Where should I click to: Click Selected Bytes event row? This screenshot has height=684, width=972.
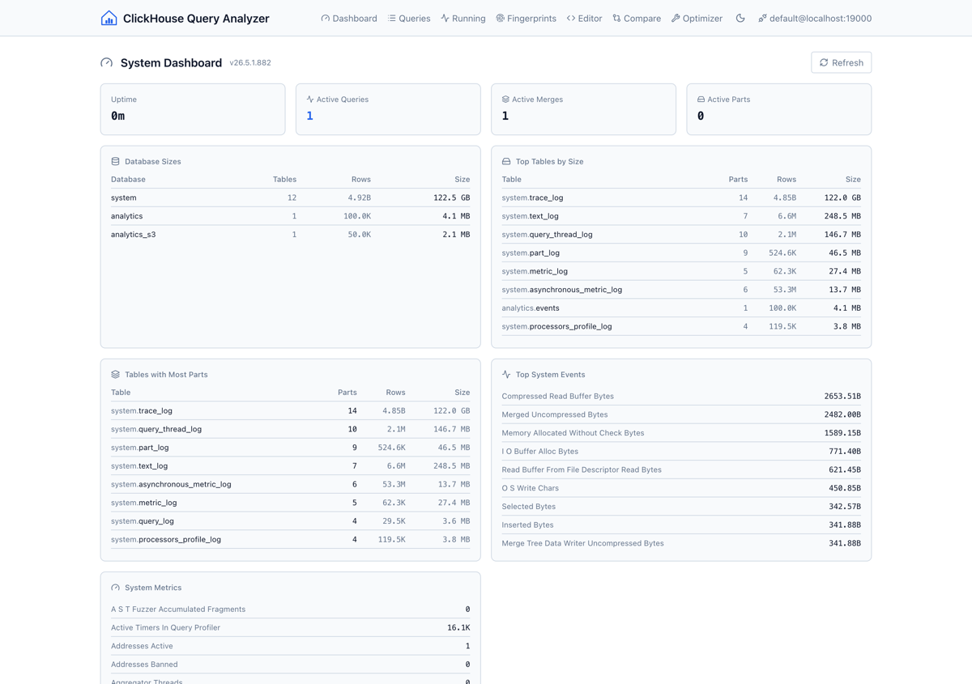pyautogui.click(x=681, y=507)
